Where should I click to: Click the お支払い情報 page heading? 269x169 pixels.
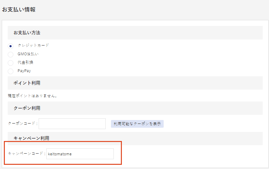click(x=19, y=9)
